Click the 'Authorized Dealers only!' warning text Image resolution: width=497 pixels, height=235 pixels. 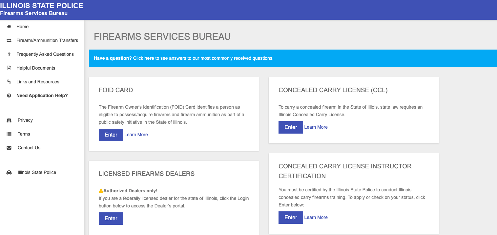(130, 191)
